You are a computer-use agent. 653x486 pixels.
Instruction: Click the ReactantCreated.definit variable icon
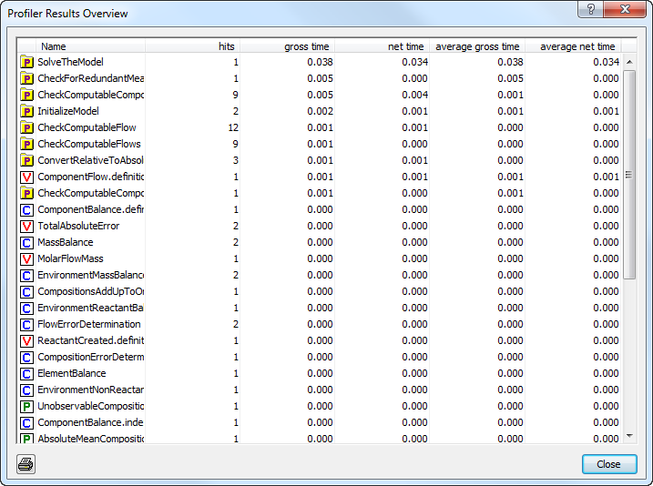26,340
